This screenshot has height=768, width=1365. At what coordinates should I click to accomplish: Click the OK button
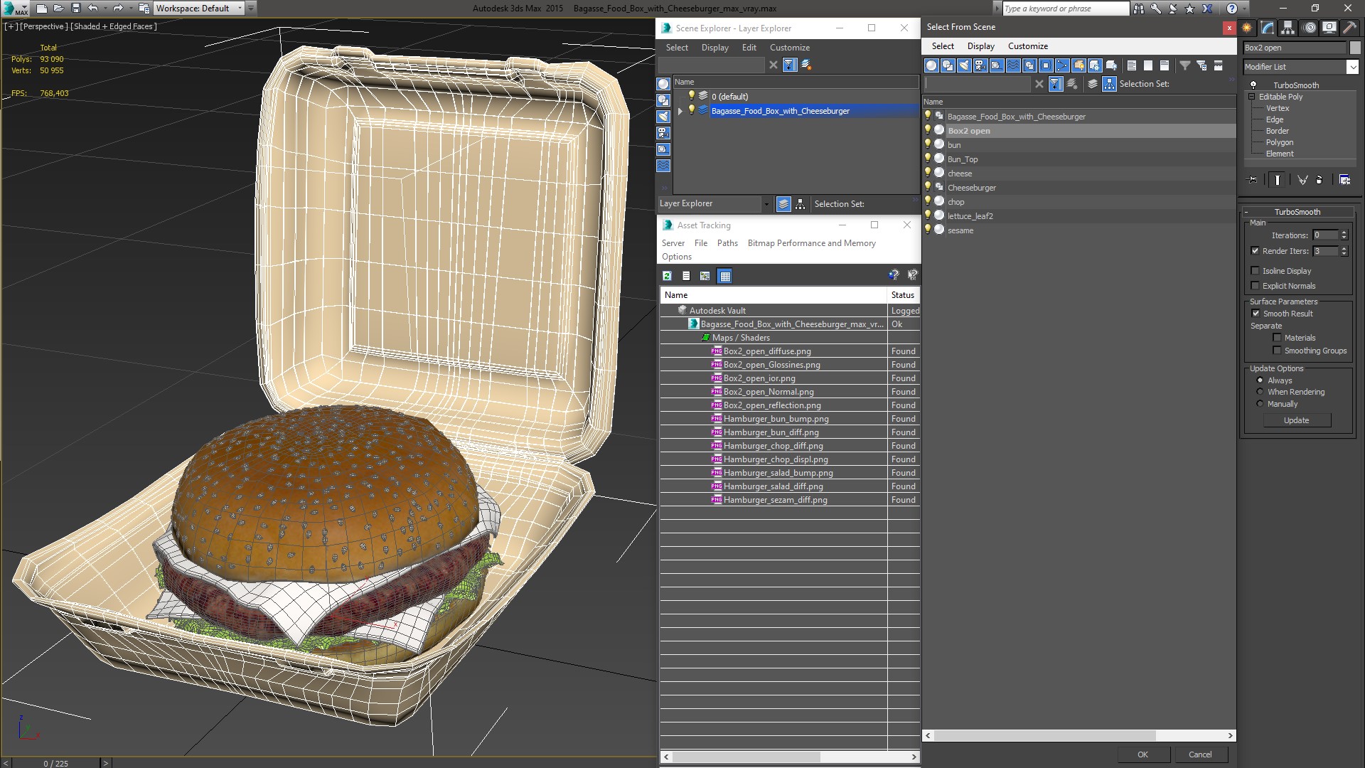pyautogui.click(x=1142, y=754)
